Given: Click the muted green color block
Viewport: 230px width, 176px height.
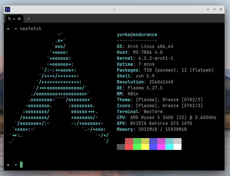Looking at the screenshot, I should coord(137,141).
